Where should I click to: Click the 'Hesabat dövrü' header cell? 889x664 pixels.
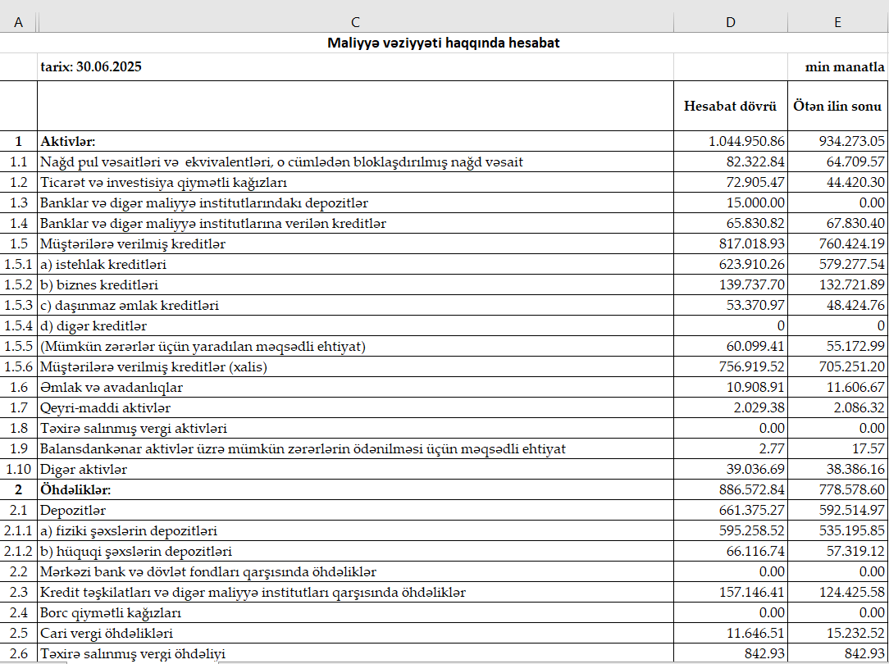pos(730,106)
